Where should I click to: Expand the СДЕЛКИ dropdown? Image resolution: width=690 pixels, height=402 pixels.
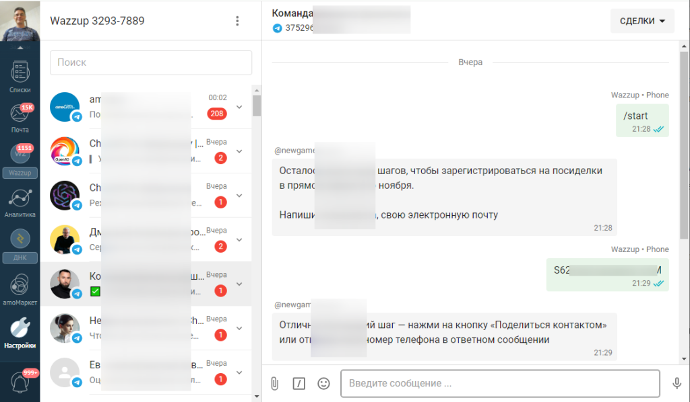pyautogui.click(x=642, y=21)
